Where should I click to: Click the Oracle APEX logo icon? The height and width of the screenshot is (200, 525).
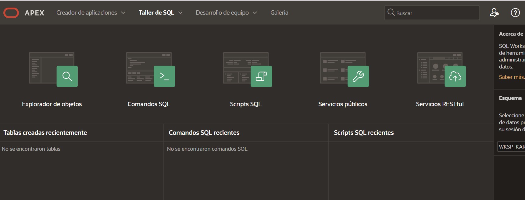click(11, 13)
